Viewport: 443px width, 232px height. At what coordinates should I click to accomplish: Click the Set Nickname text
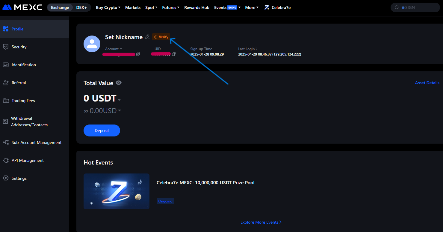click(x=124, y=37)
